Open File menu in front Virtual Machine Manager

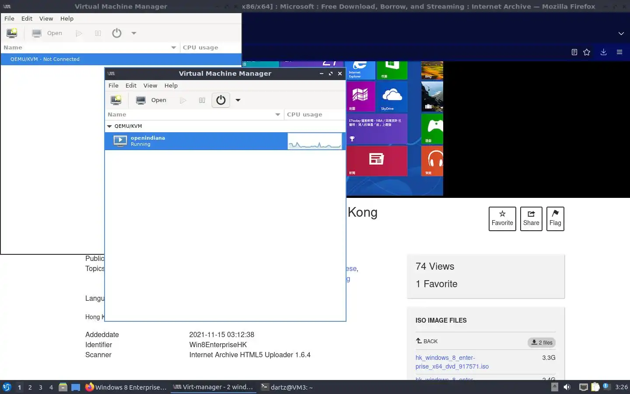point(113,85)
